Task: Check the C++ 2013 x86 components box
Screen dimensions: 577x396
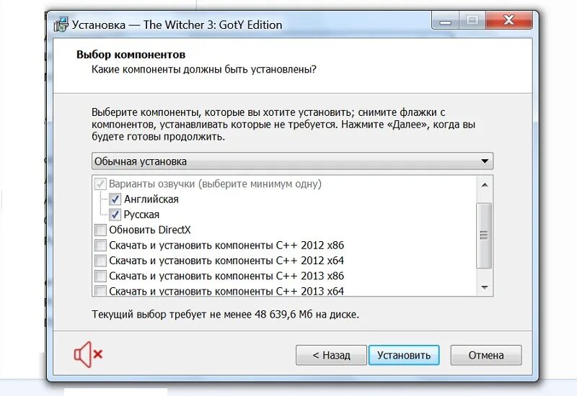Action: [x=100, y=276]
